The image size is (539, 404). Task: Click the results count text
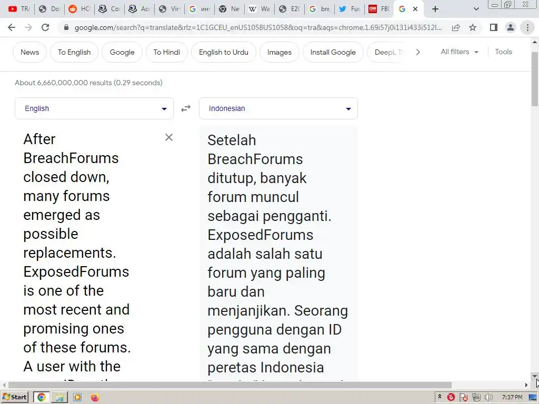point(88,83)
